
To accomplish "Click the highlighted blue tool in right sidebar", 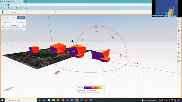I will [179, 31].
